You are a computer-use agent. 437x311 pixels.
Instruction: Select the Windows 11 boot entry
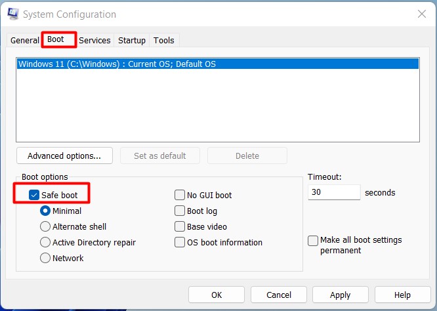click(117, 64)
